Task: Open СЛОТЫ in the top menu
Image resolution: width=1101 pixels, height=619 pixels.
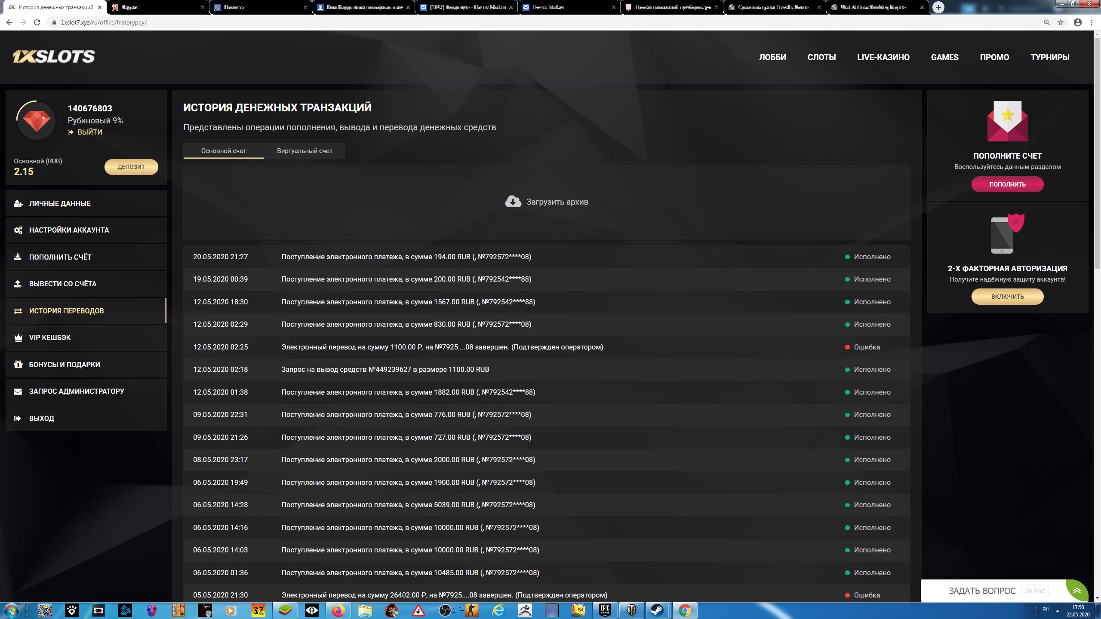Action: tap(821, 57)
